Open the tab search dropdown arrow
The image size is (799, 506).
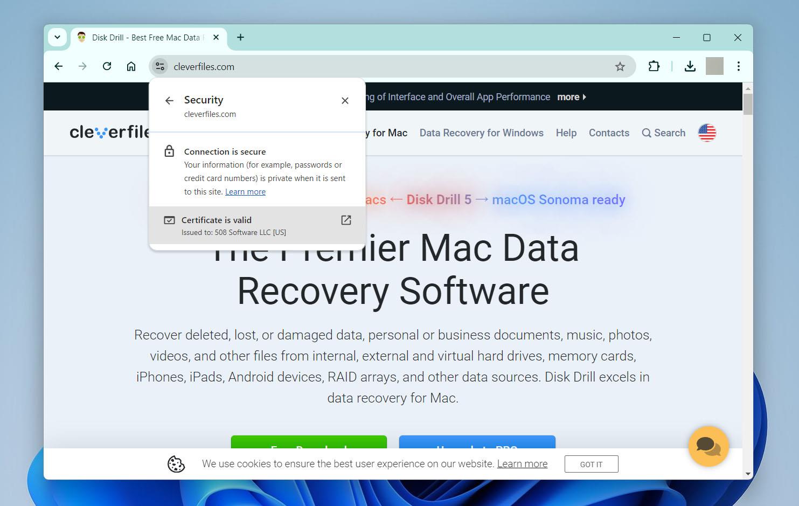click(57, 37)
